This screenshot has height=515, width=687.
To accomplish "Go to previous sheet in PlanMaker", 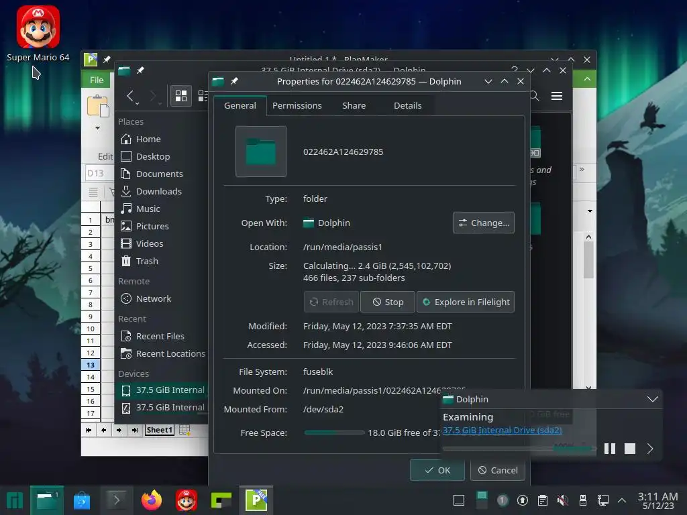I will [103, 430].
